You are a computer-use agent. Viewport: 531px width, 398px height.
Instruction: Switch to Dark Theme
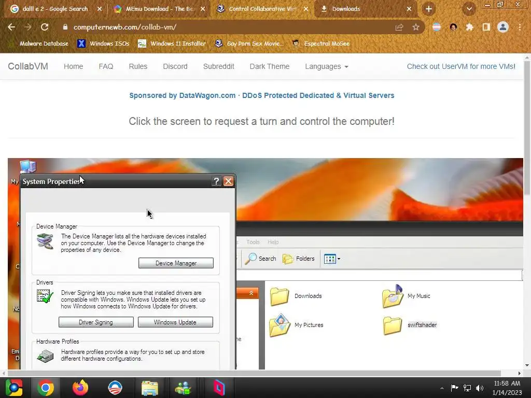coord(269,66)
